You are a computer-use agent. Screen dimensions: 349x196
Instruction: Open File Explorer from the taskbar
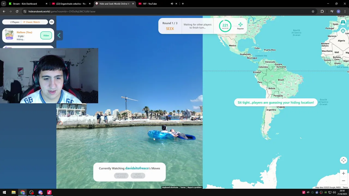coord(13,192)
